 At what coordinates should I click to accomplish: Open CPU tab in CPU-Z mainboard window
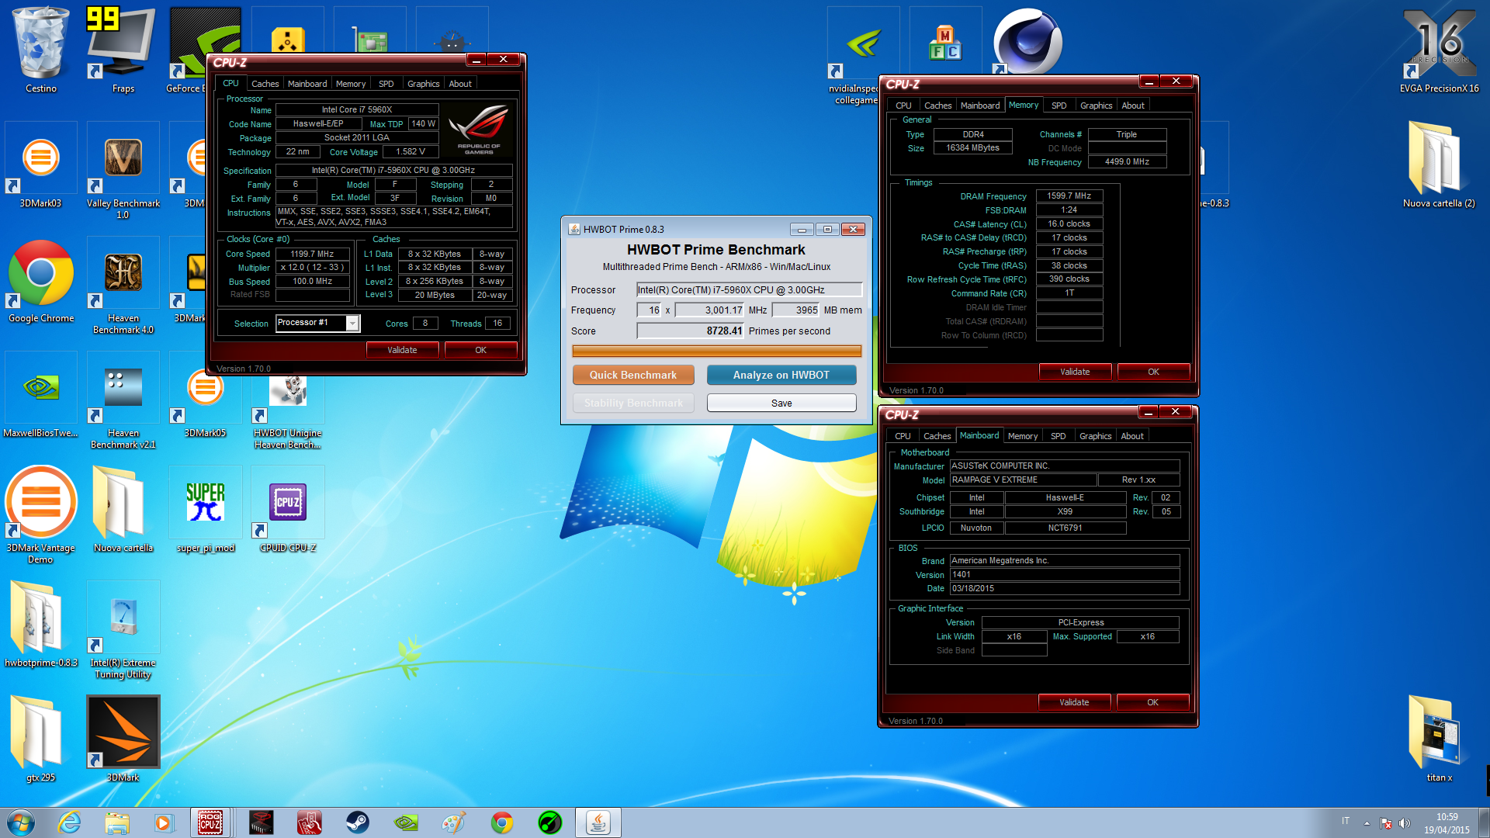[903, 436]
